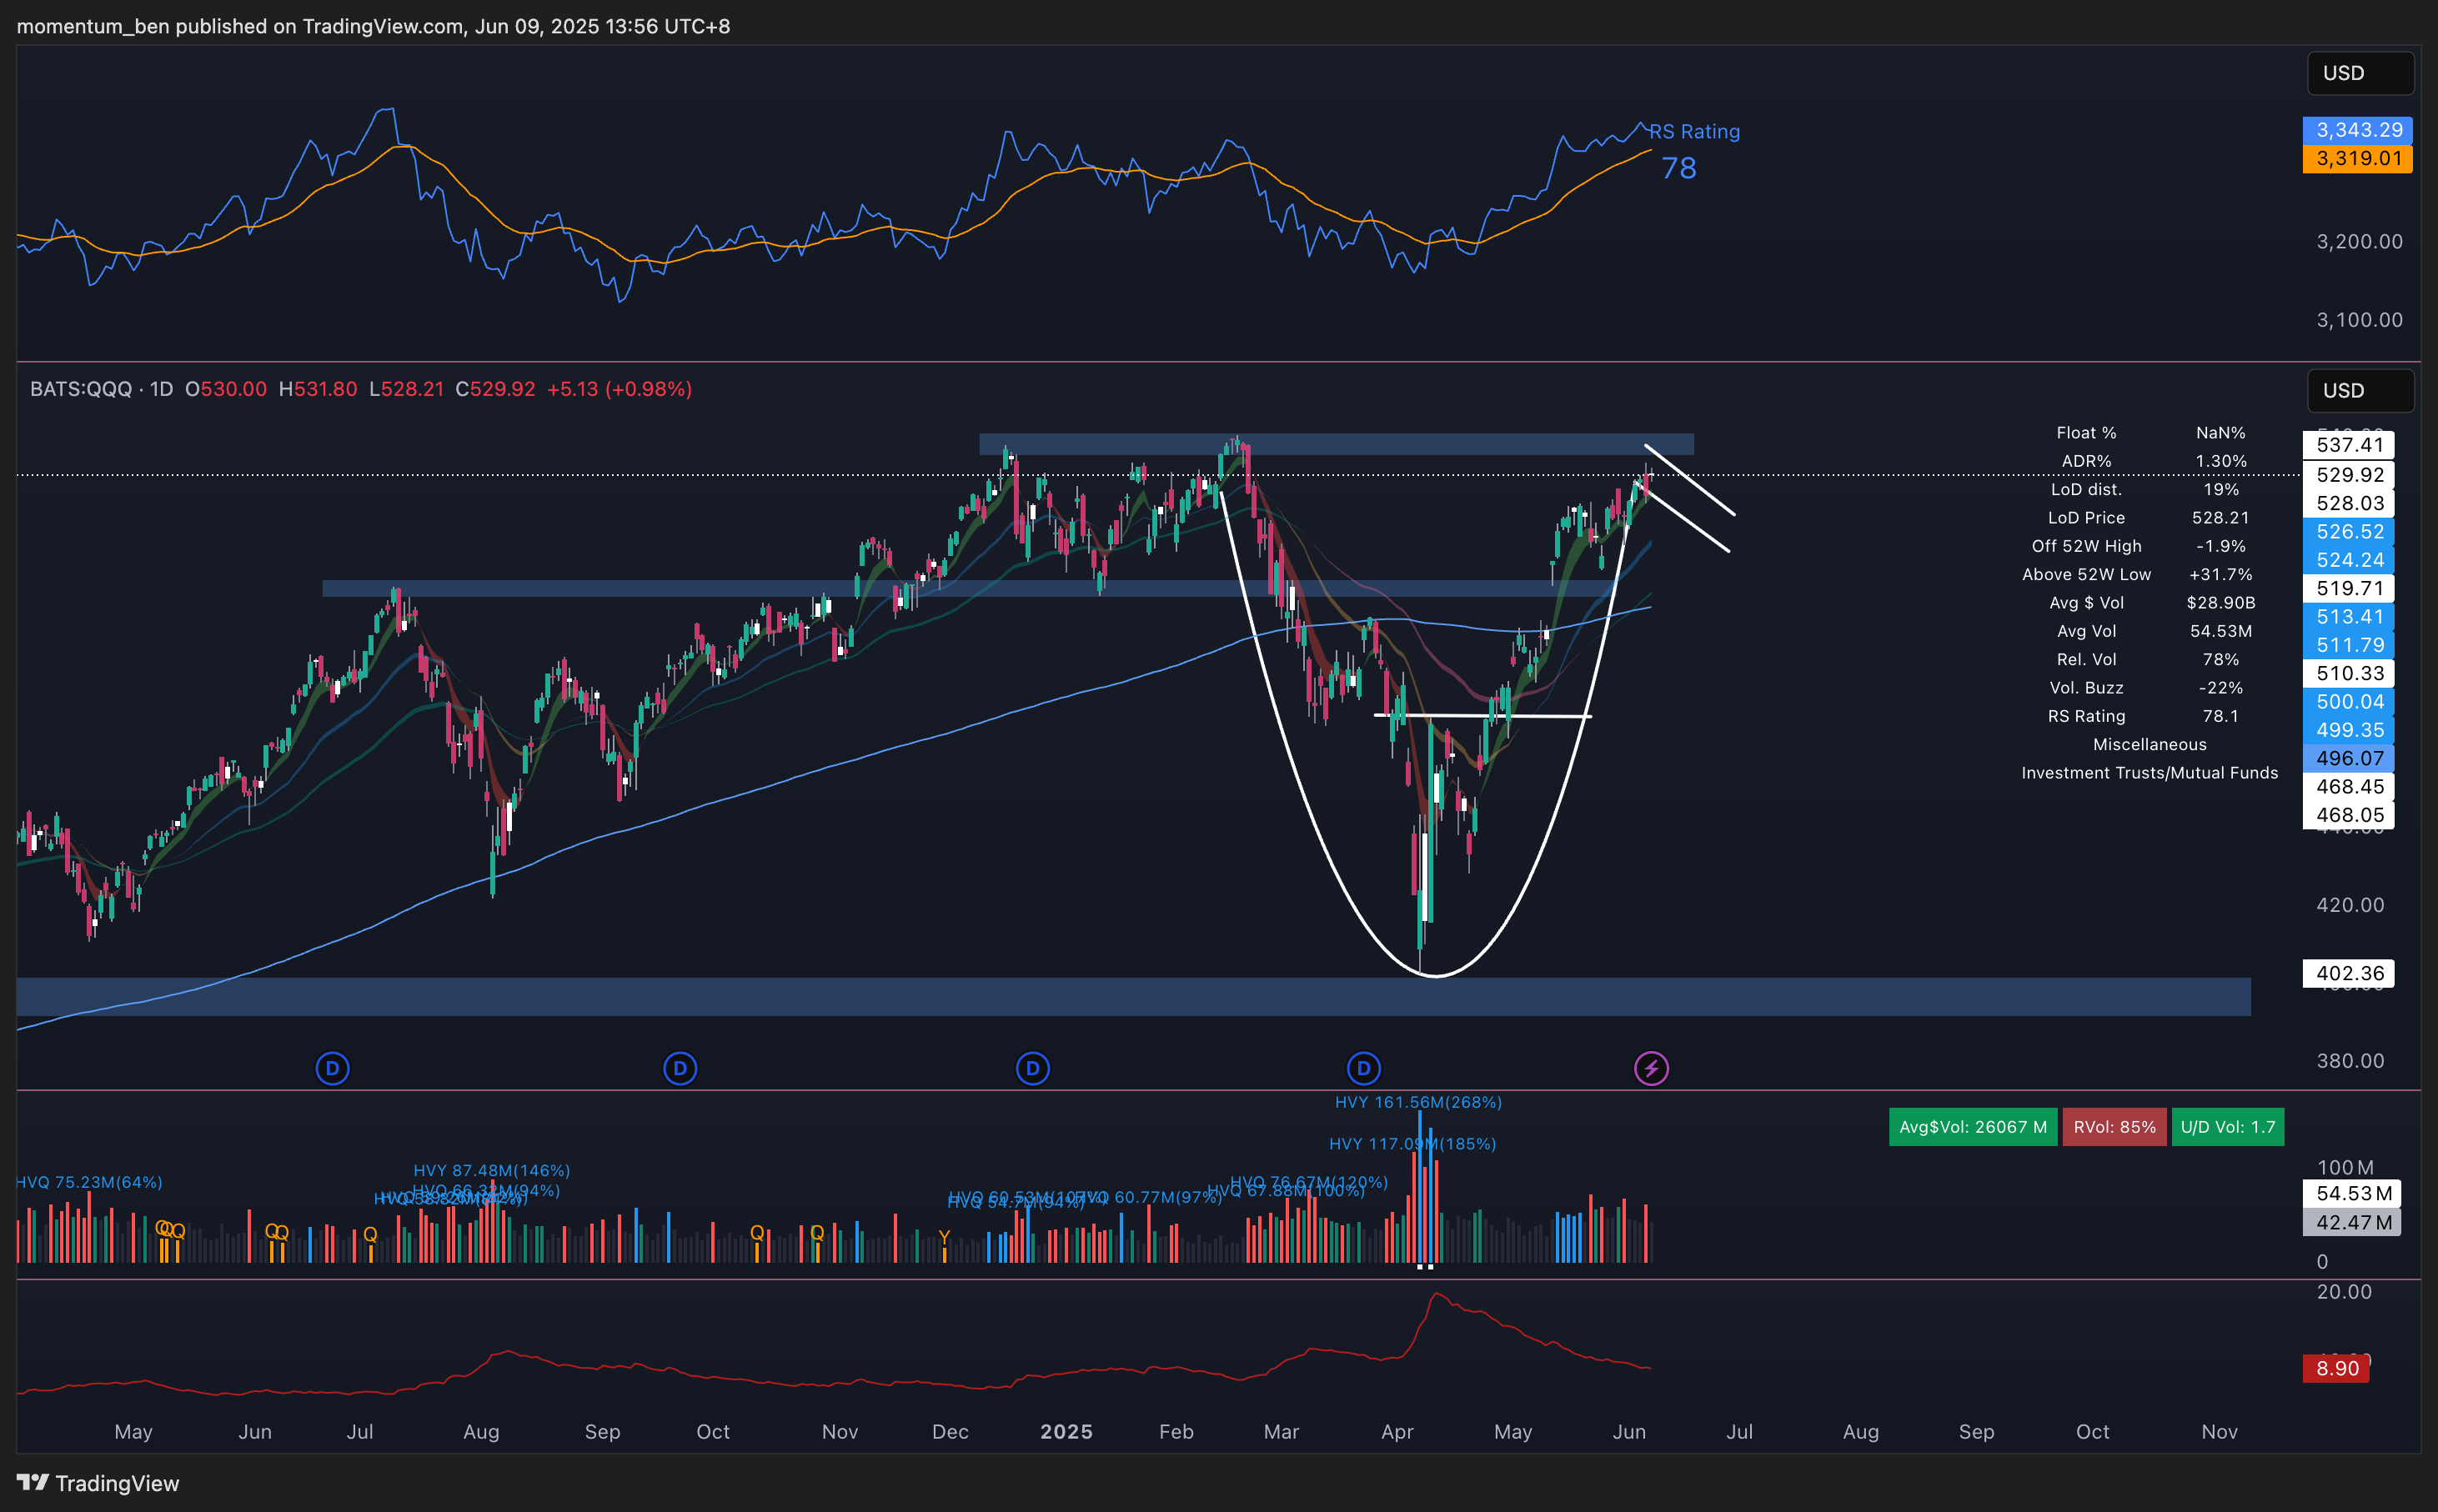
Task: Click the BATS:QQQ symbol title
Action: point(80,389)
